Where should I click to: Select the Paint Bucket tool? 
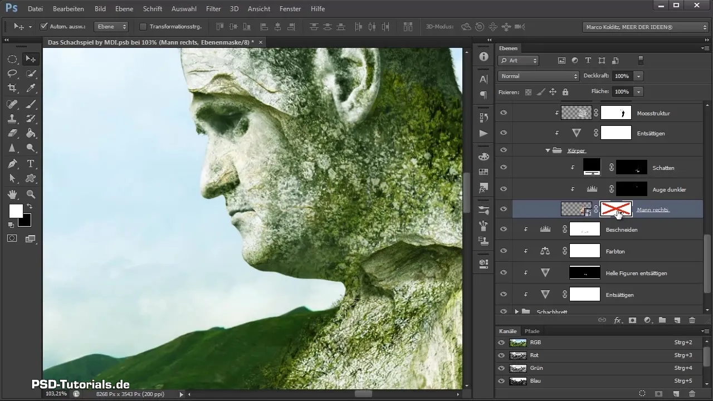[31, 133]
